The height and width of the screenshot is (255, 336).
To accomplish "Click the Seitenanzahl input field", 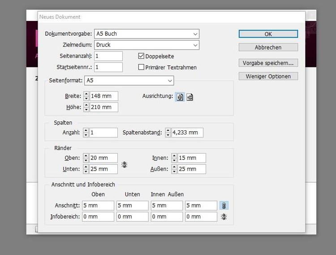I will 108,56.
